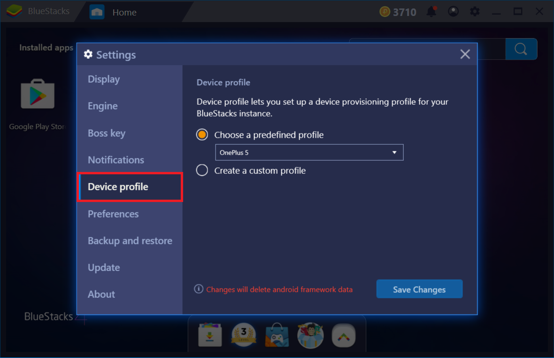The image size is (554, 358).
Task: Close the Settings dialog
Action: (465, 54)
